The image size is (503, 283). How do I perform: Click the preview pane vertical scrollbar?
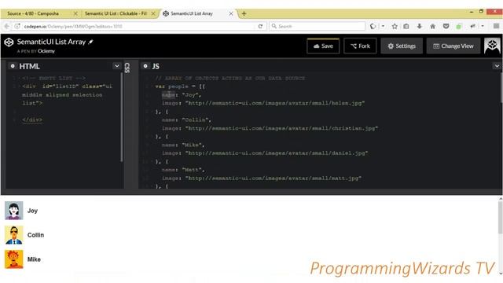click(x=500, y=217)
